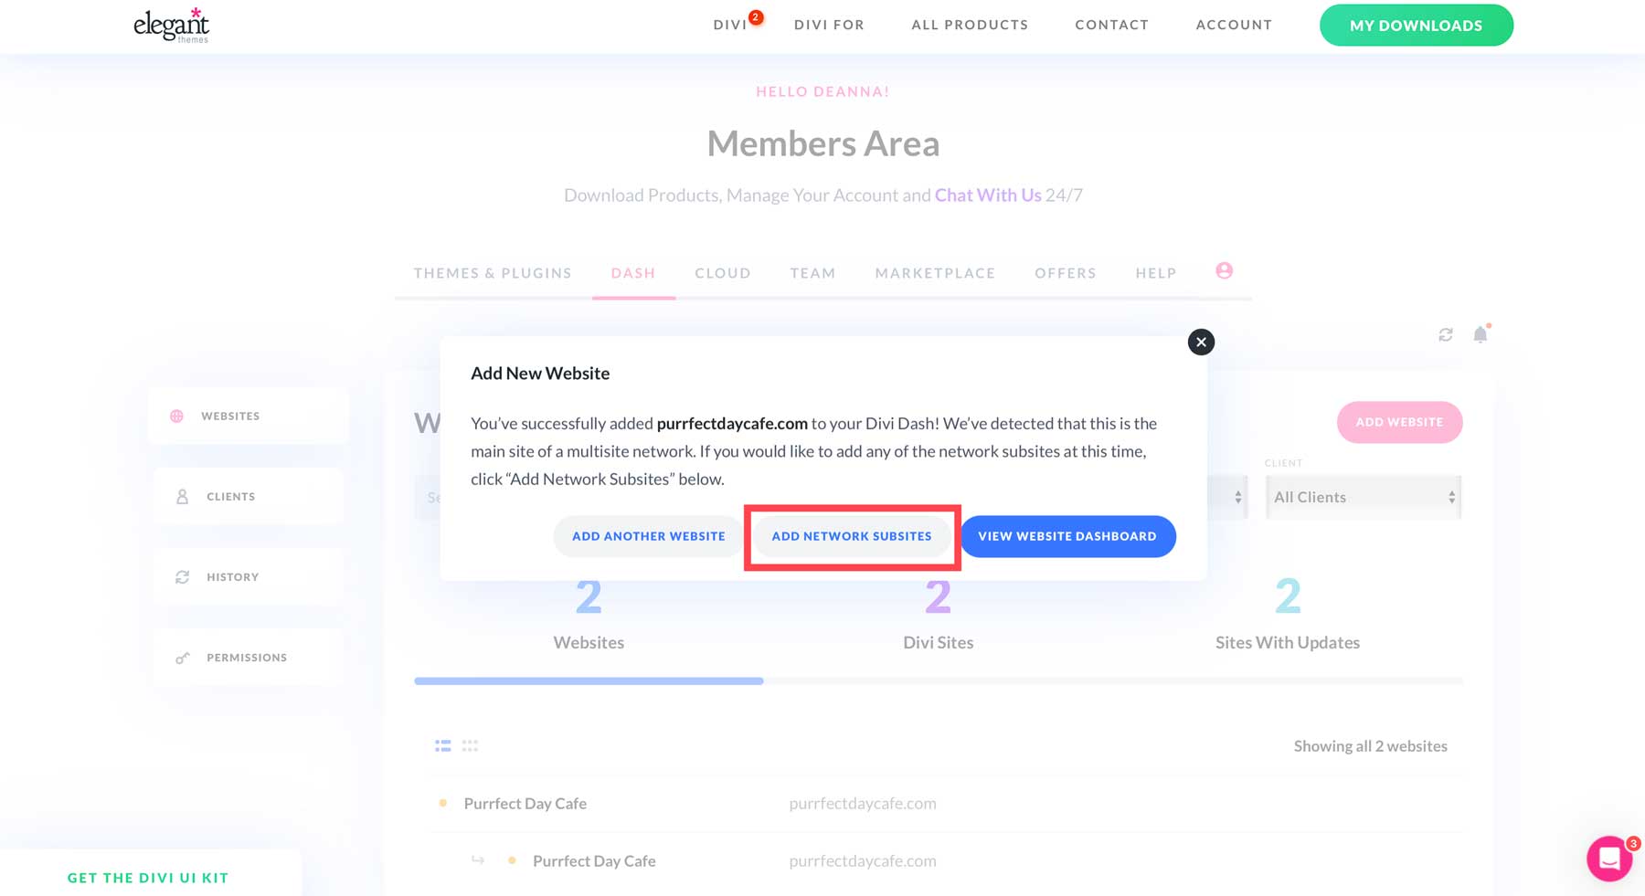Open the Marketplace tab

pyautogui.click(x=934, y=272)
